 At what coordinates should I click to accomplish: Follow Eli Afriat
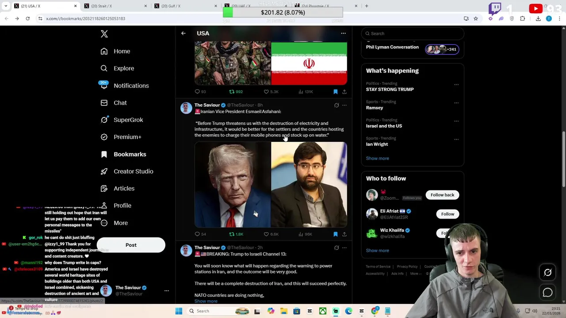coord(447,214)
